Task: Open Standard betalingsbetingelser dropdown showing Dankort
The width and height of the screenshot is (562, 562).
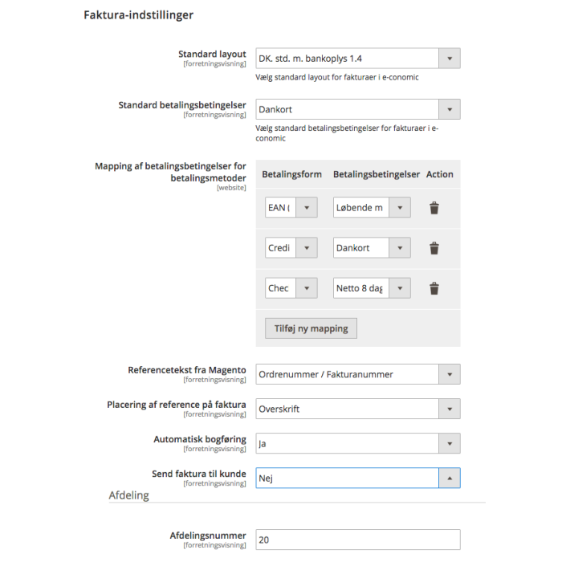Action: pos(358,109)
